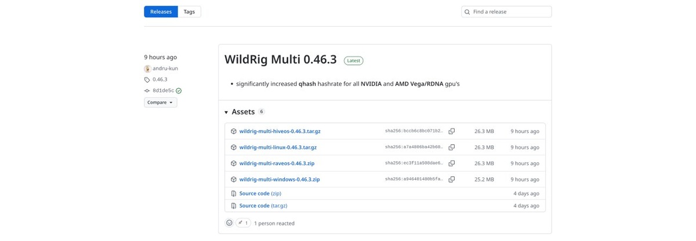Copy sha256 hash for linux tarball
The height and width of the screenshot is (241, 696).
[x=451, y=147]
